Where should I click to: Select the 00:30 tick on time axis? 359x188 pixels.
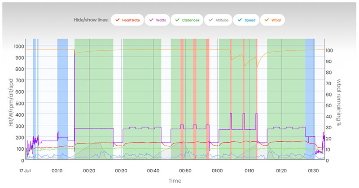(121, 171)
